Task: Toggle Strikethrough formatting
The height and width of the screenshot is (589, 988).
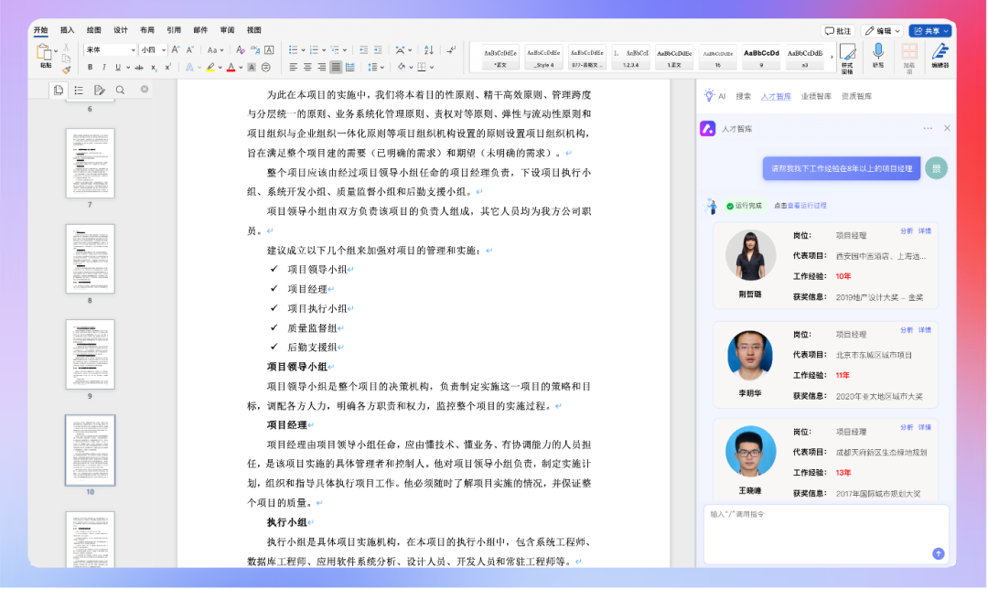Action: 139,68
